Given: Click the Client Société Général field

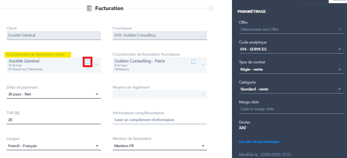Looking at the screenshot, I should 54,35.
